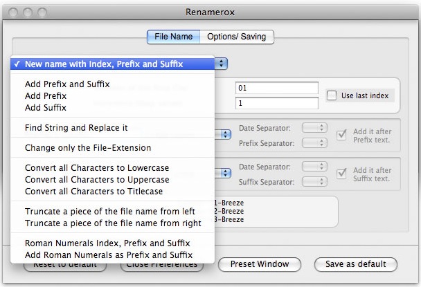Image resolution: width=421 pixels, height=287 pixels.
Task: Select 'Find String and Replace it'
Action: click(75, 128)
